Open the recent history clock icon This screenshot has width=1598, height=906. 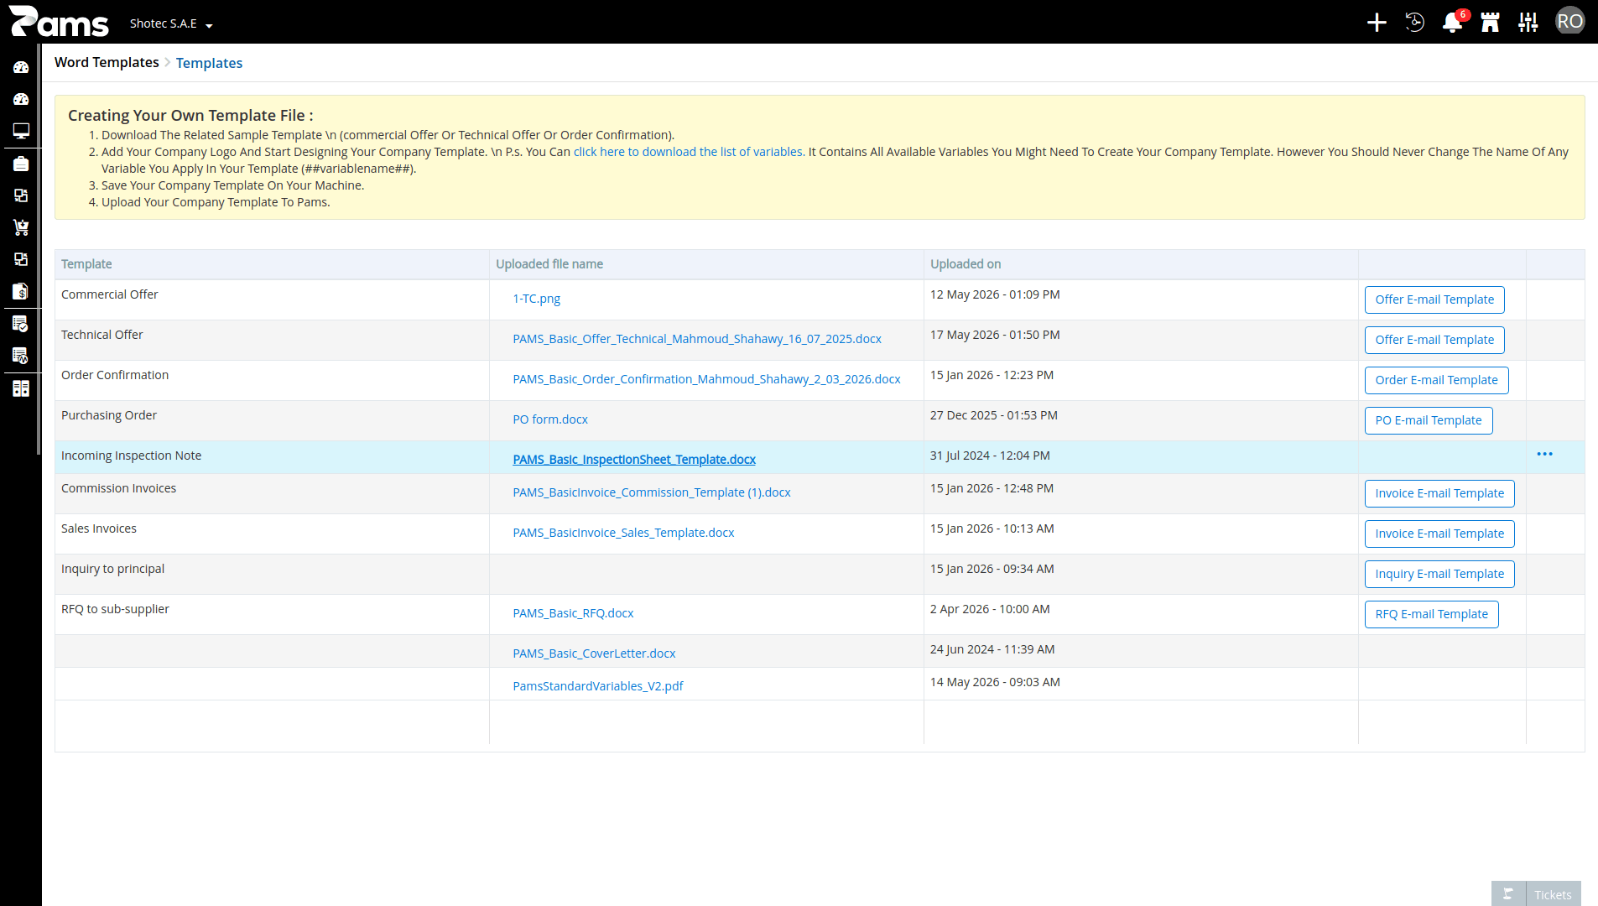pyautogui.click(x=1415, y=23)
